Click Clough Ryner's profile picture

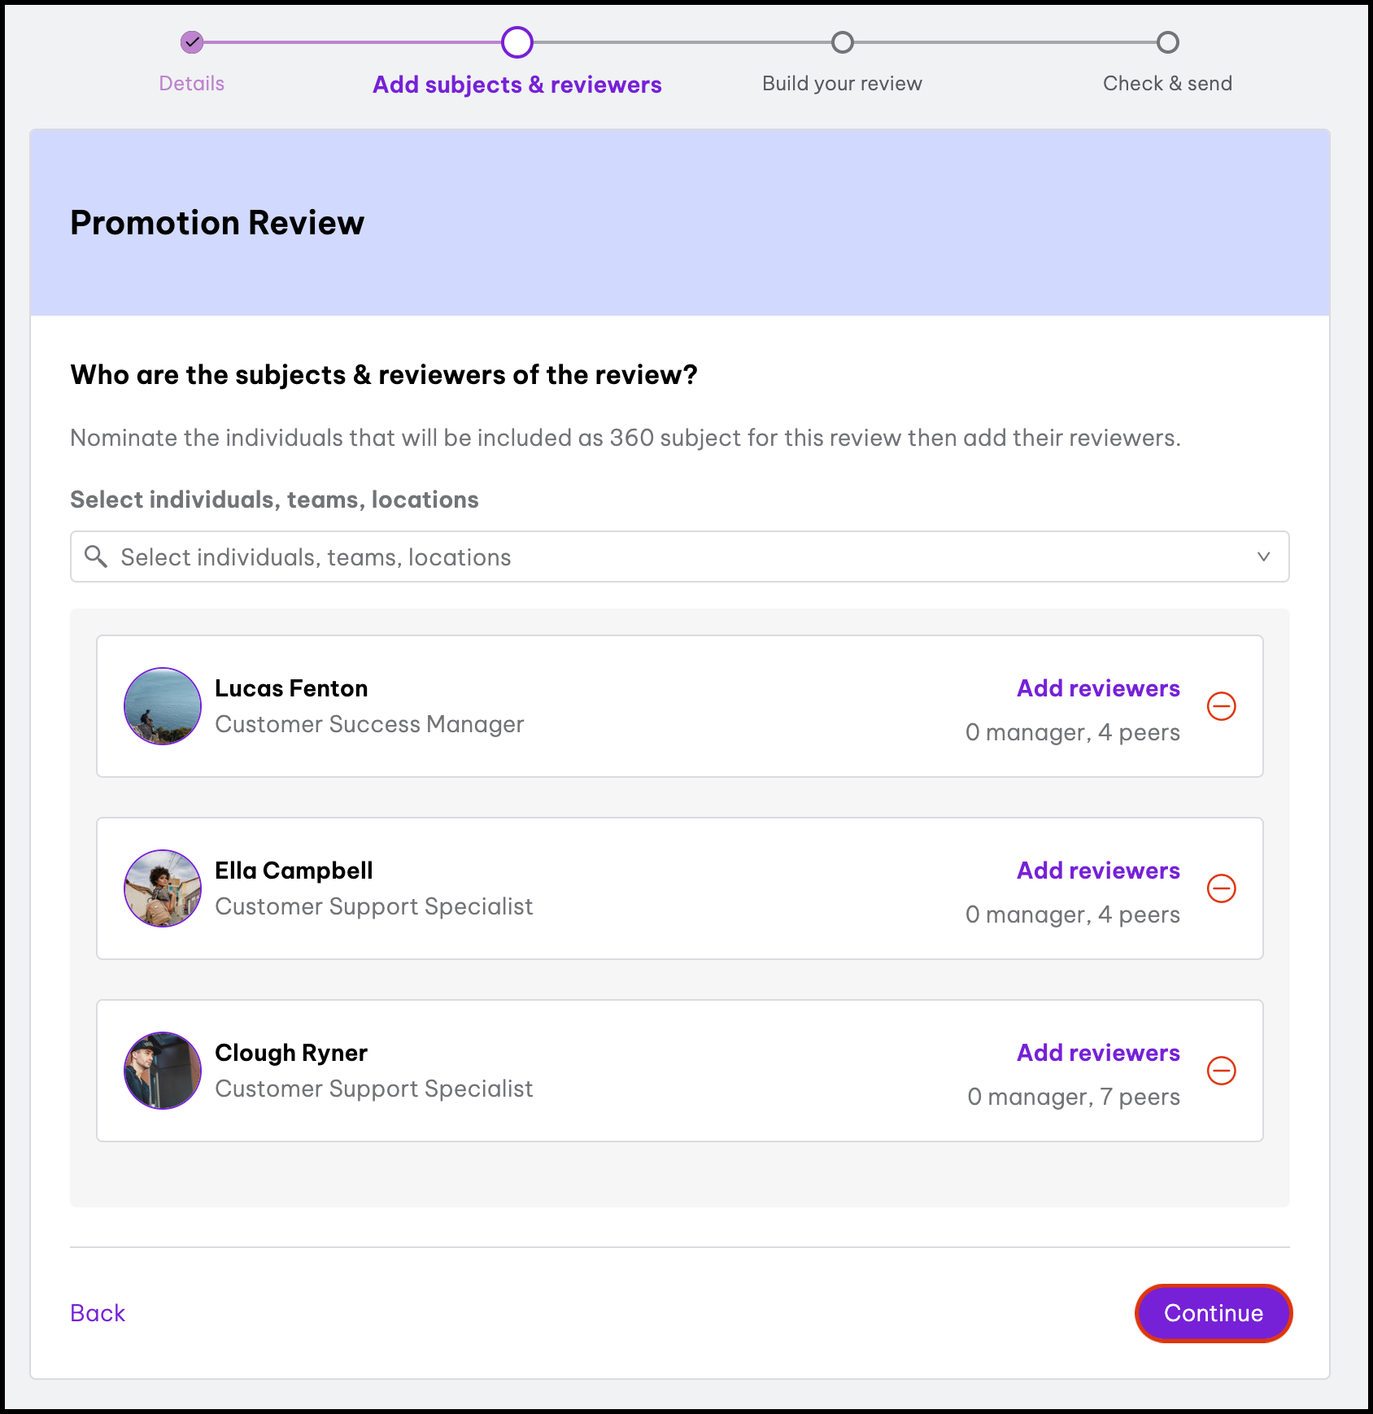[163, 1071]
